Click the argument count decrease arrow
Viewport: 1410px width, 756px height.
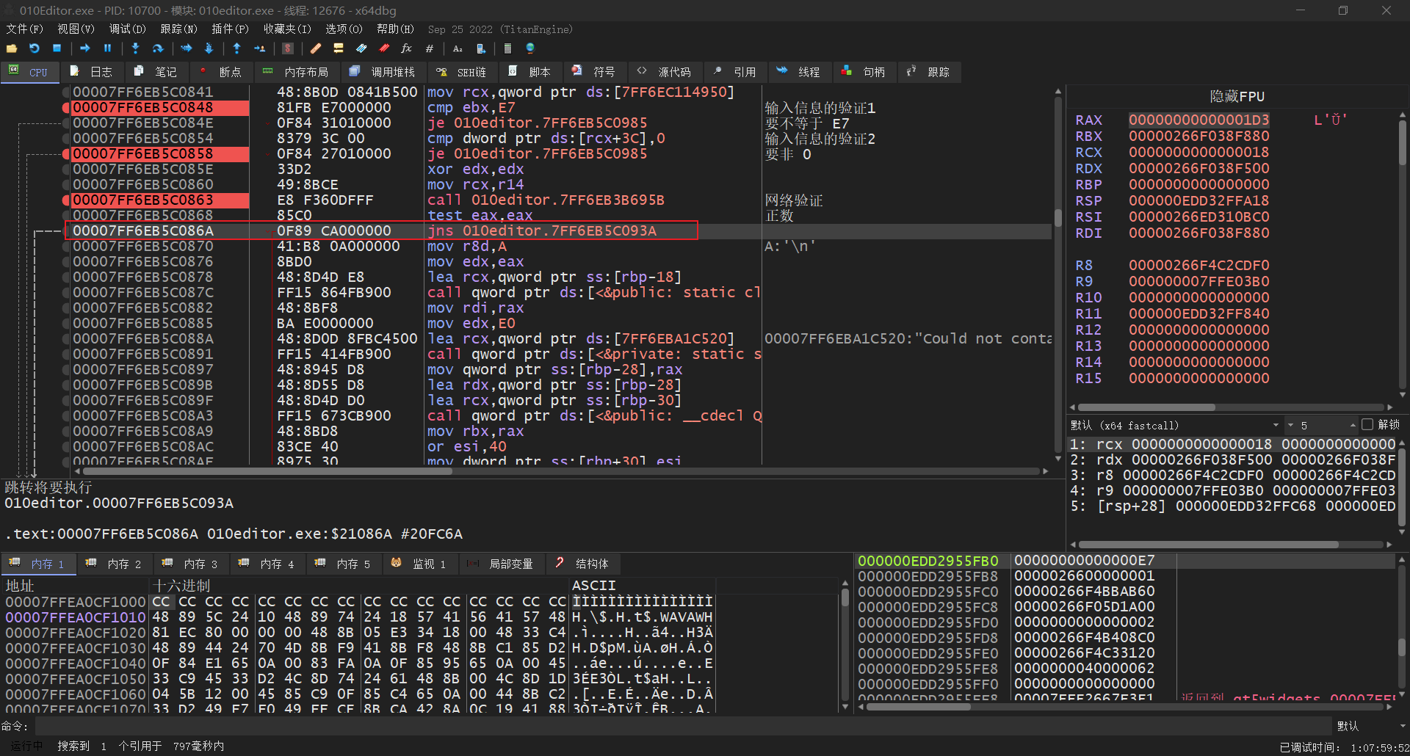(1290, 426)
